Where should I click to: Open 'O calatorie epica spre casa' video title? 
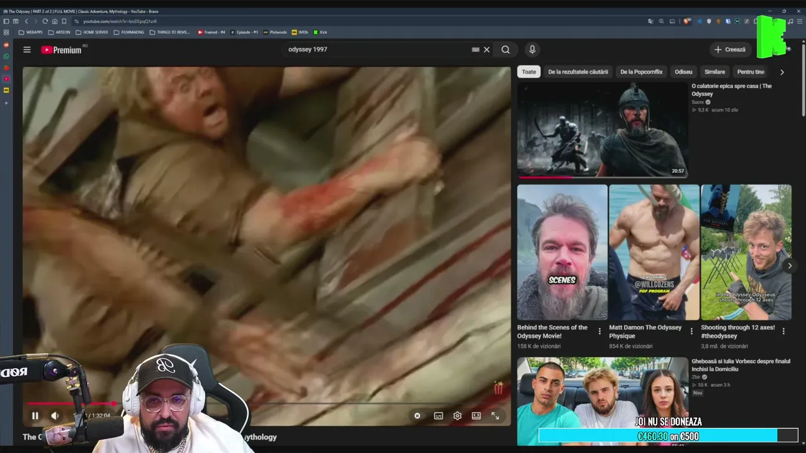732,90
